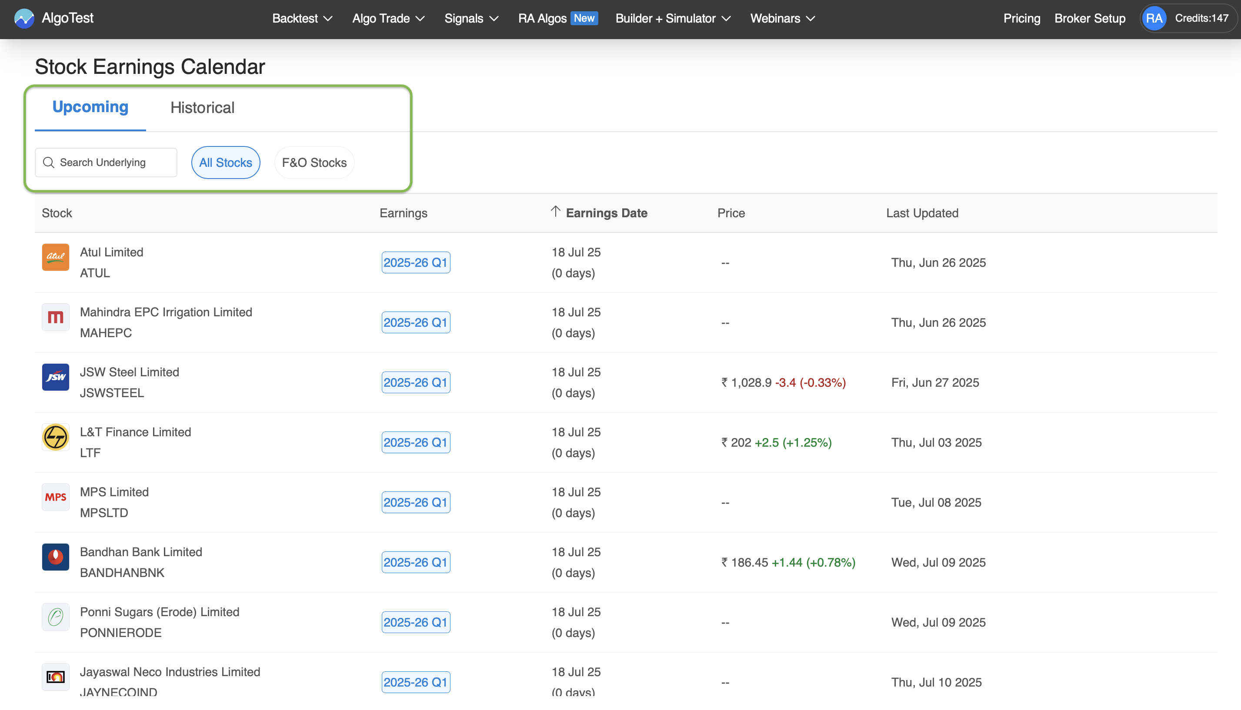Click last updated Thu, Jul 10 2025

(x=937, y=683)
